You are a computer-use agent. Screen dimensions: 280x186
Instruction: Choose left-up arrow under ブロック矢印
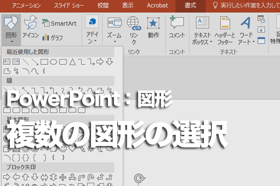coord(100,177)
